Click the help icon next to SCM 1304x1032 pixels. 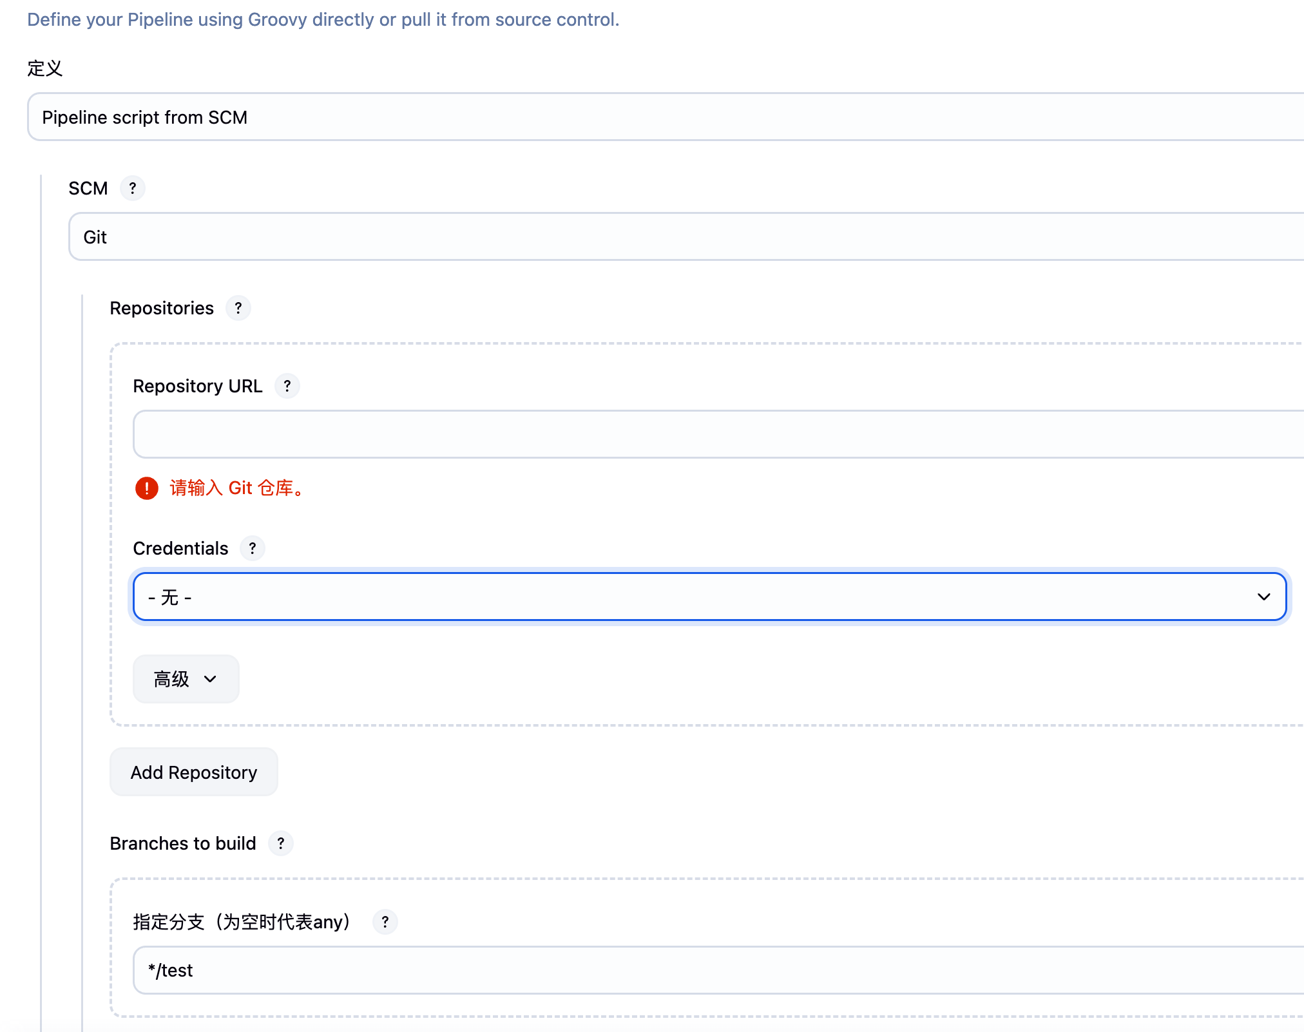(133, 189)
